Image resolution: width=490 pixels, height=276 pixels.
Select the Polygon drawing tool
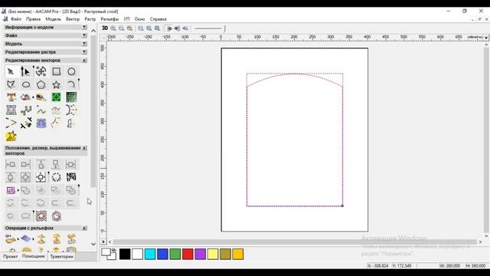[41, 84]
